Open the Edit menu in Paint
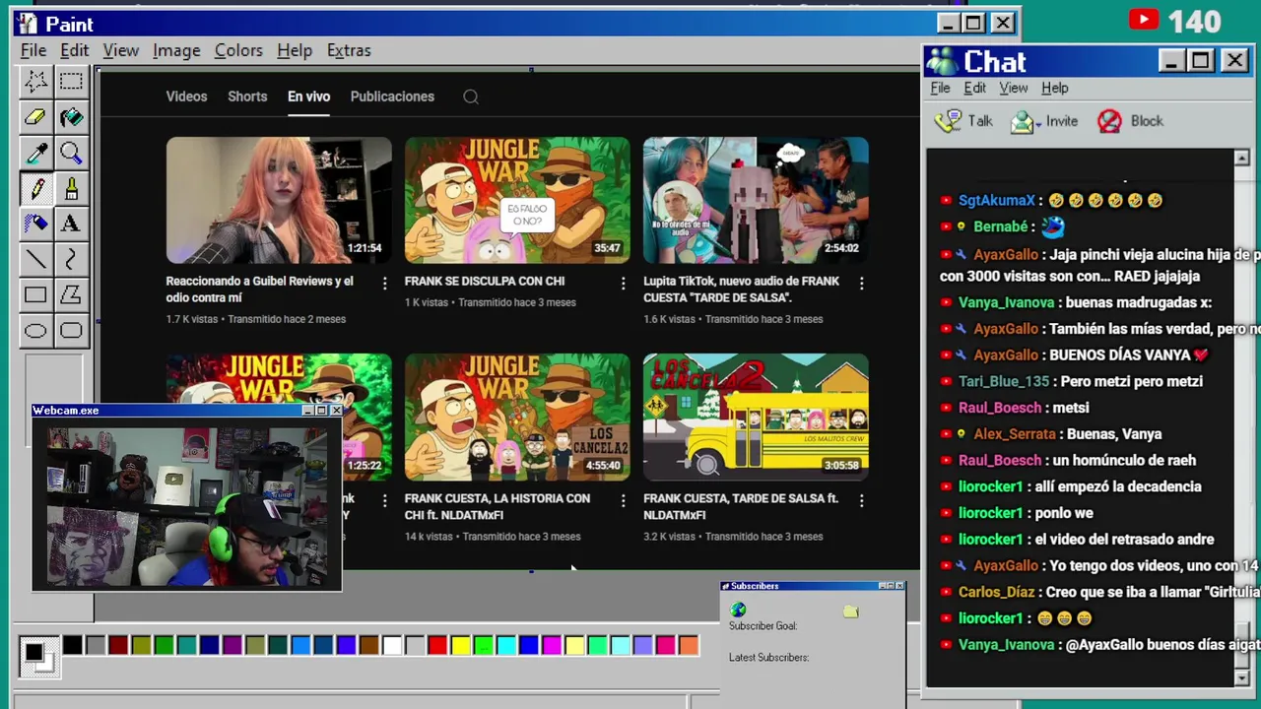Image resolution: width=1261 pixels, height=709 pixels. tap(74, 50)
